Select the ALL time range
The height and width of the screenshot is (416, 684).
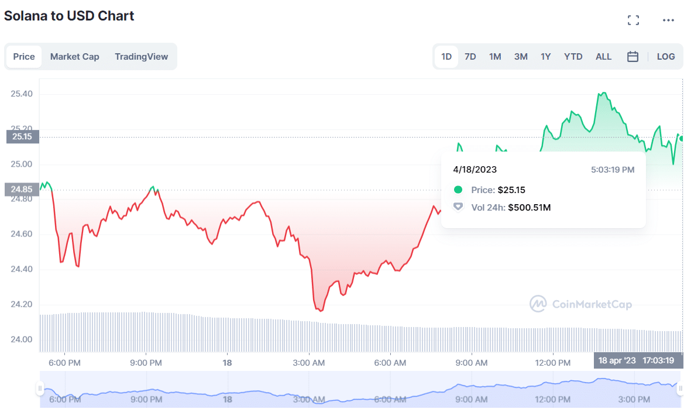click(604, 57)
